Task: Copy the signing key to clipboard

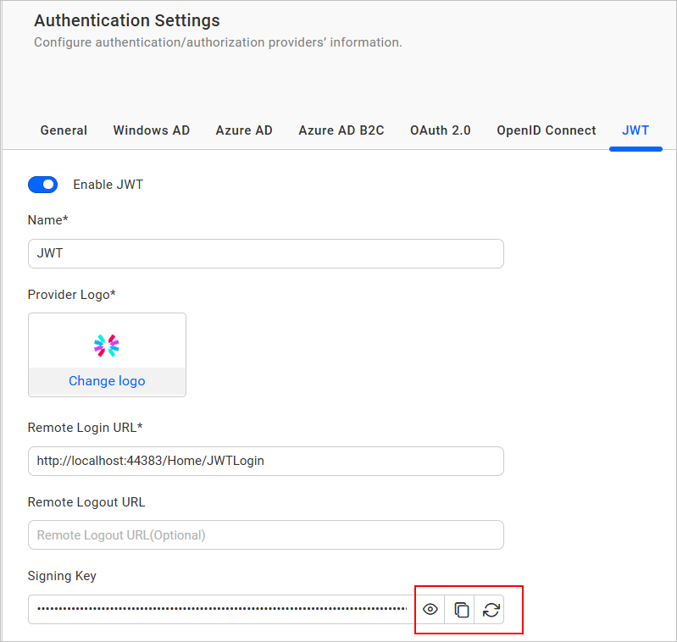Action: click(x=461, y=609)
